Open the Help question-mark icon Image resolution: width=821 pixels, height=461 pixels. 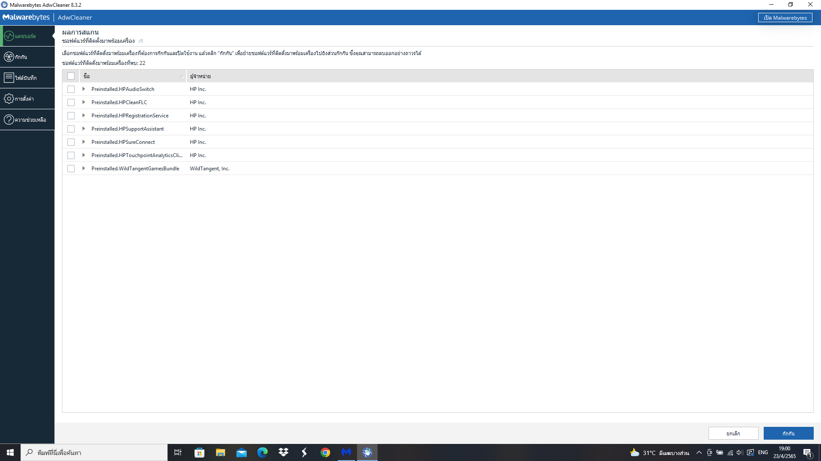tap(9, 120)
